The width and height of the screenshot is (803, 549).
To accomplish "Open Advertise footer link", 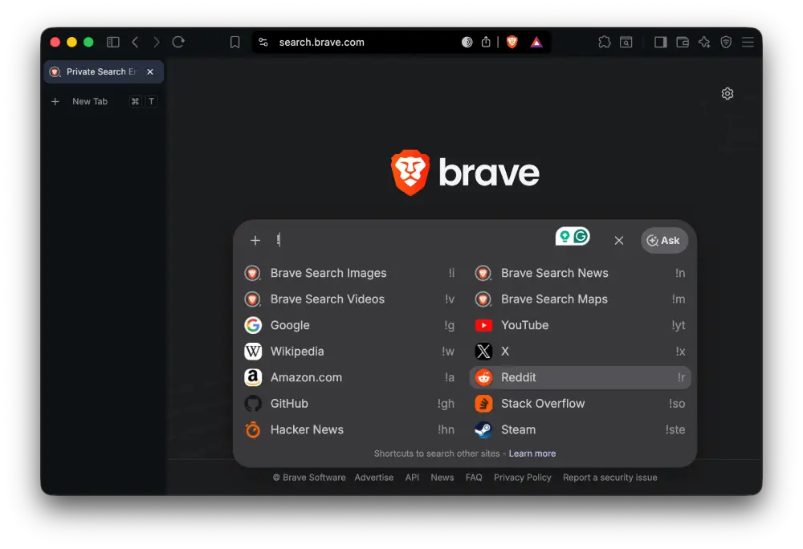I will click(374, 478).
